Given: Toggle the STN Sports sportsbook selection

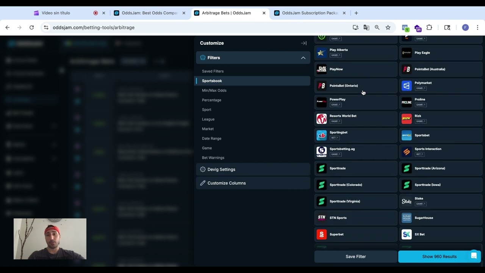Looking at the screenshot, I should 355,218.
